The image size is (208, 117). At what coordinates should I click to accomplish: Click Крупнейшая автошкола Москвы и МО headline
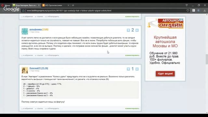click(165, 42)
